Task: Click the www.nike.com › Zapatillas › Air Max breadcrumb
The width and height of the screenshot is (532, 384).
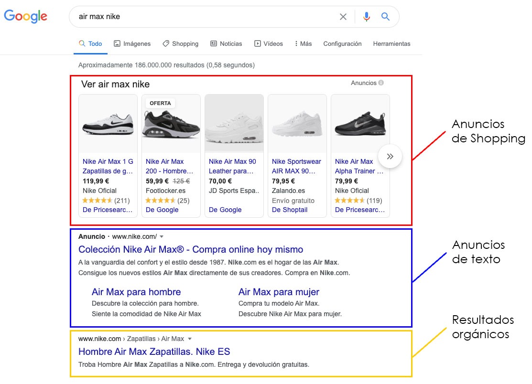Action: [131, 339]
